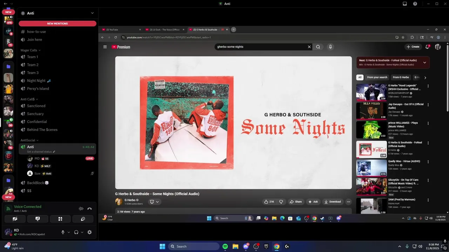Open new tab plus button in stream

click(x=233, y=30)
